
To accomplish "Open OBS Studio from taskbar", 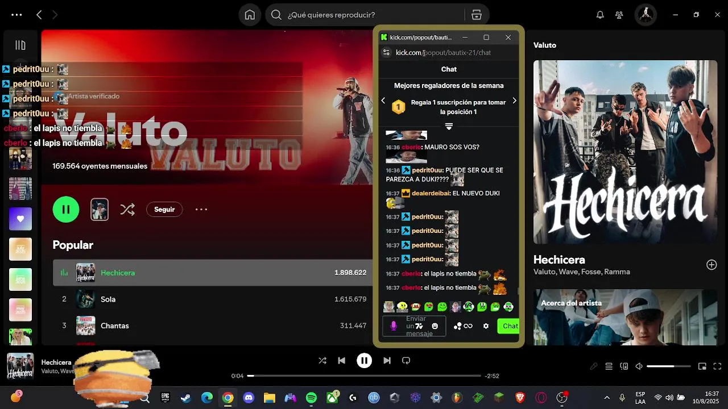I will [562, 398].
